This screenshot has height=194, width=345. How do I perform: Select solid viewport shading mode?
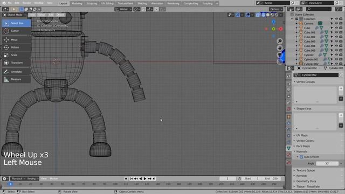268,15
